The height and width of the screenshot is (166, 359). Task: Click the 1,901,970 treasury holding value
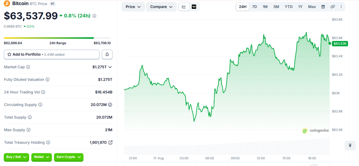(98, 143)
